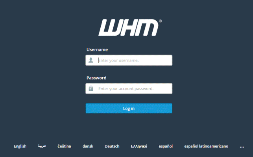Choose the čeština language option
The image size is (253, 157).
pos(64,146)
